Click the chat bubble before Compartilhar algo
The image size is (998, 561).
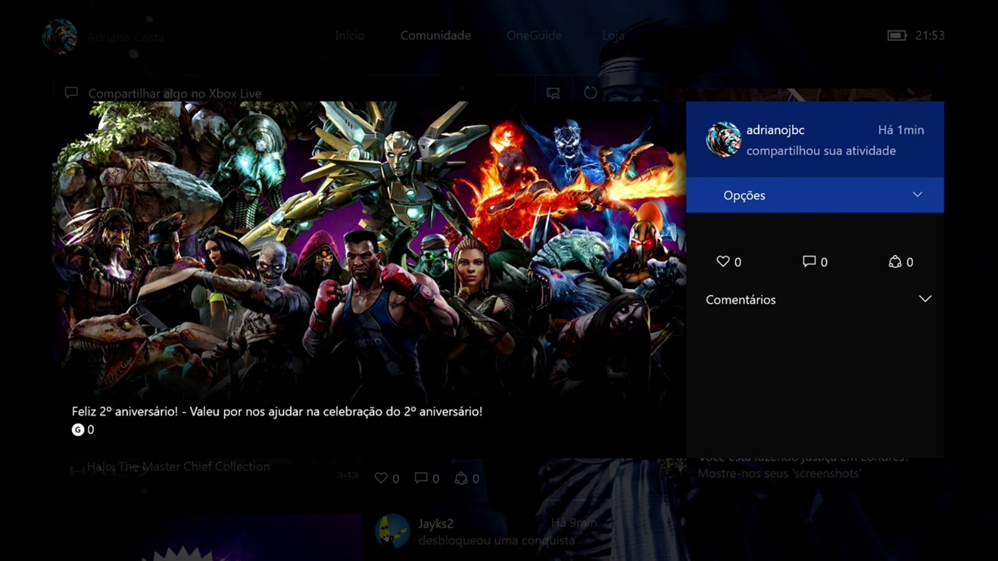[x=71, y=93]
